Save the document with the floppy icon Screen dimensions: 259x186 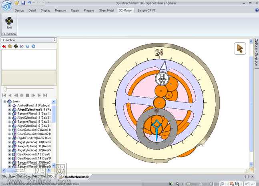coord(23,3)
